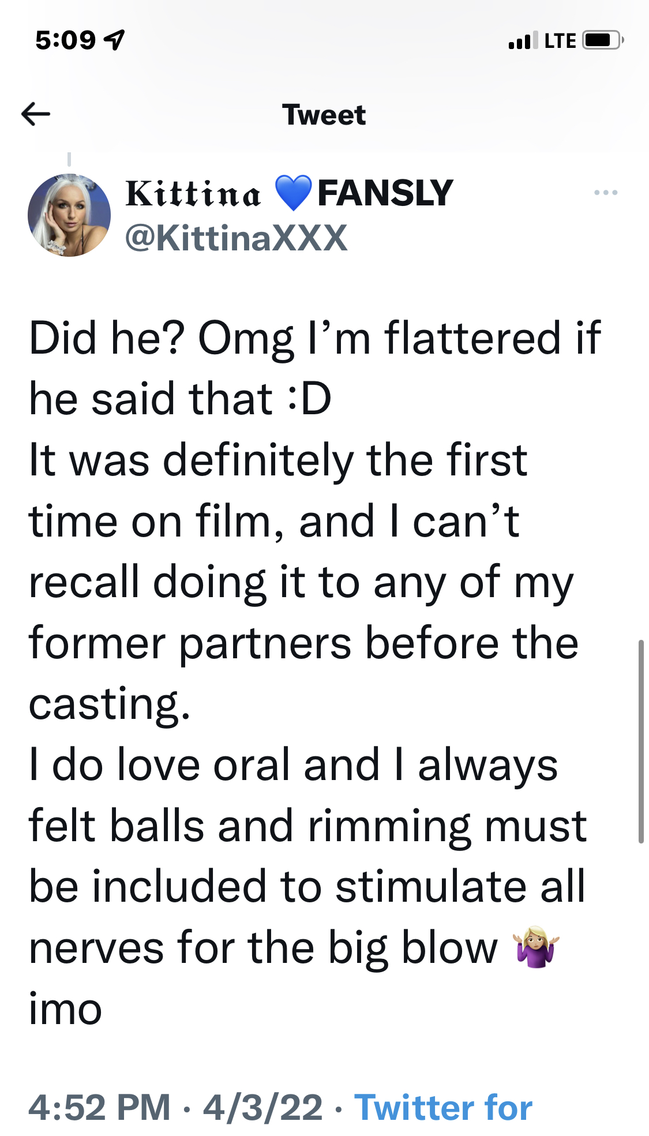Open Kittina's profile picture

click(x=69, y=215)
